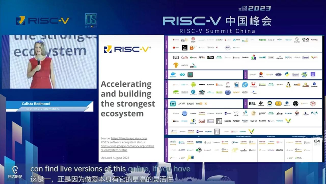Click the Go language logo

click(x=182, y=75)
